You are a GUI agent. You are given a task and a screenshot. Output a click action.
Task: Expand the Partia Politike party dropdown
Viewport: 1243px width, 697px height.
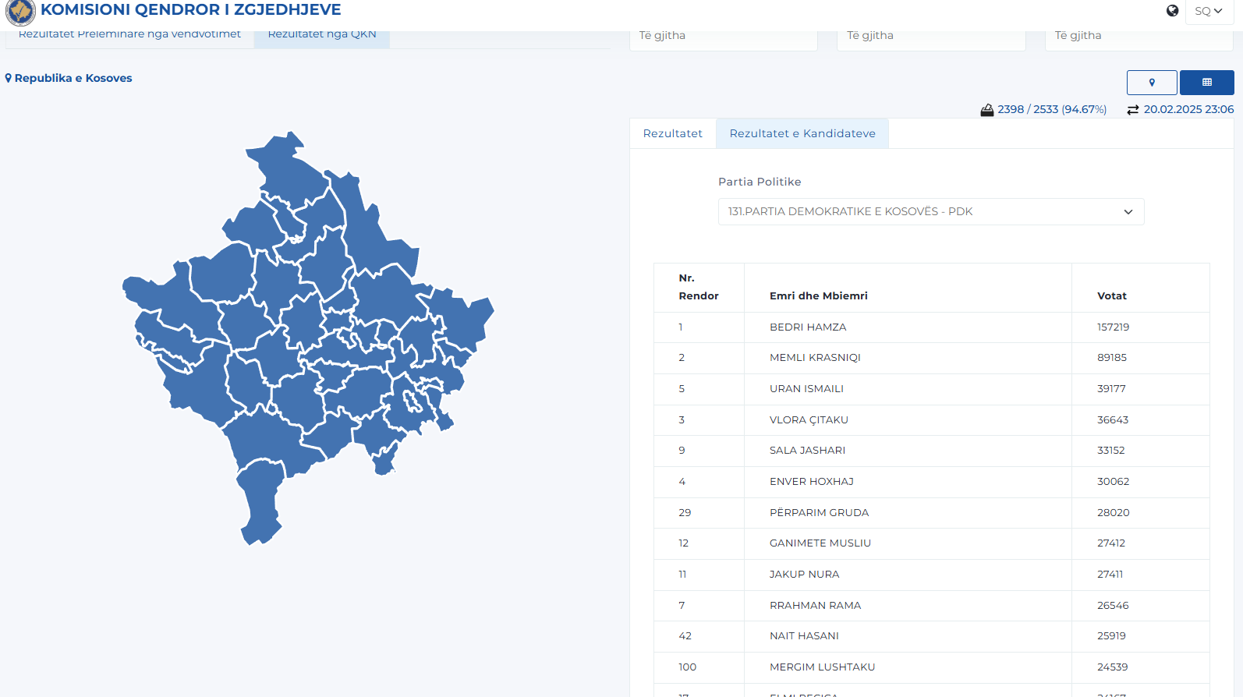click(930, 212)
